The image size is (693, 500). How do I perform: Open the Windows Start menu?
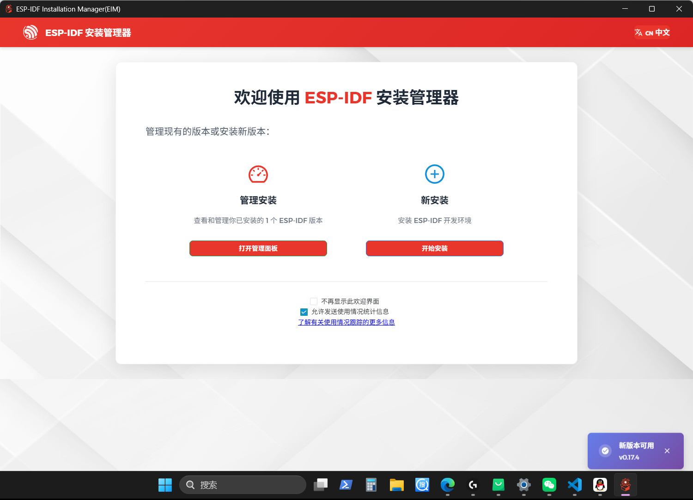point(165,485)
